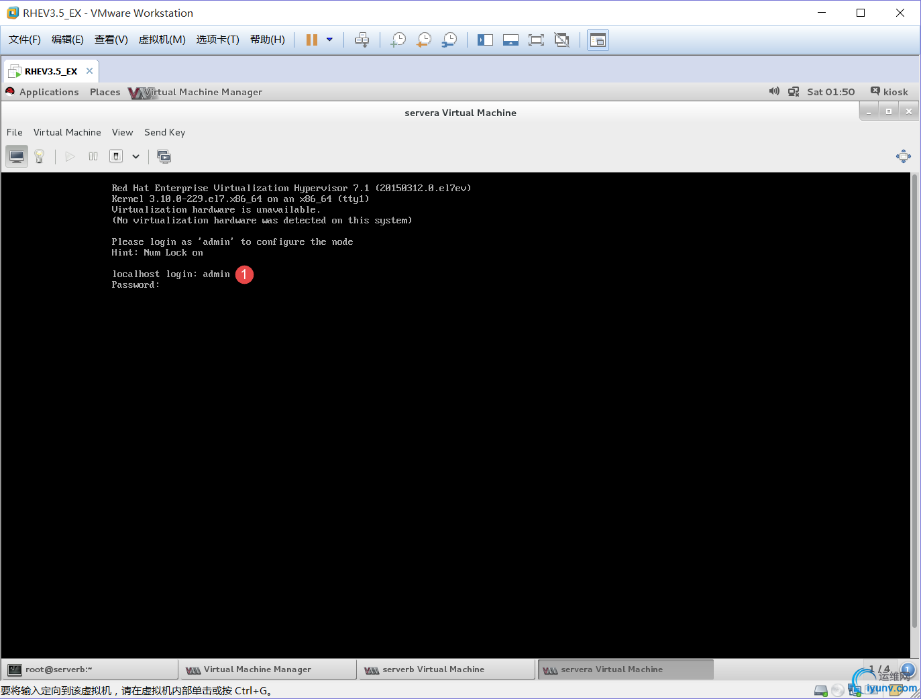Open the Sat 01:50 clock calendar
Screen dimensions: 921x699
[x=831, y=92]
